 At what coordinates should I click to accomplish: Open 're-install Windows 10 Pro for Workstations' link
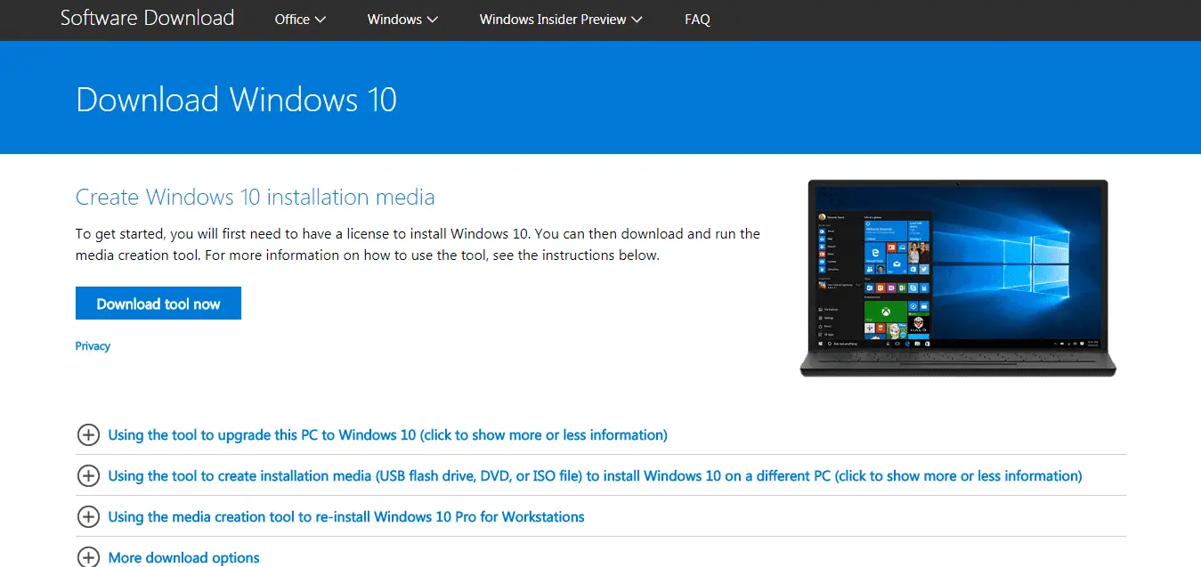pyautogui.click(x=346, y=517)
